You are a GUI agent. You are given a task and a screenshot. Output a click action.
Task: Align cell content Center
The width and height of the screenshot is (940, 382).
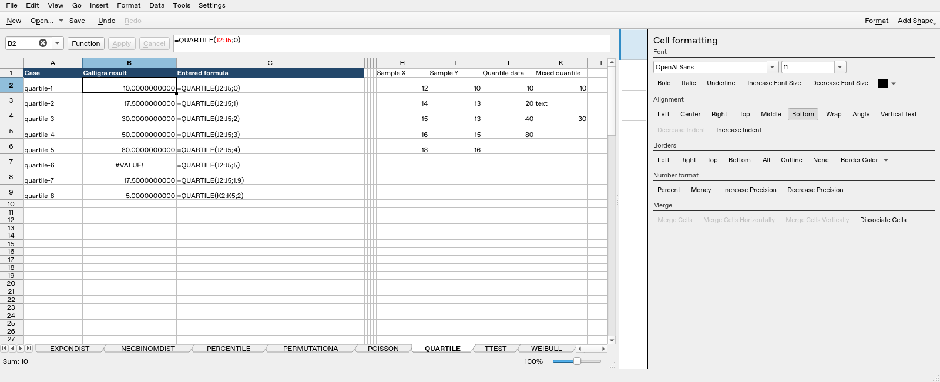690,114
